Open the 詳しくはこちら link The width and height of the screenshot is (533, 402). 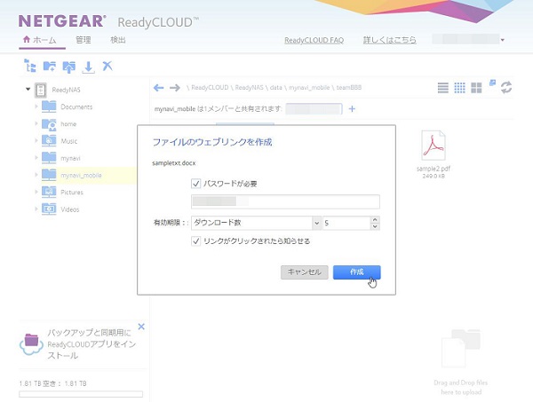[x=390, y=40]
